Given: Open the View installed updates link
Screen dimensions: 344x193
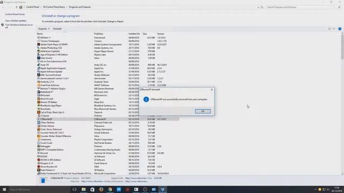Looking at the screenshot, I should coord(16,20).
